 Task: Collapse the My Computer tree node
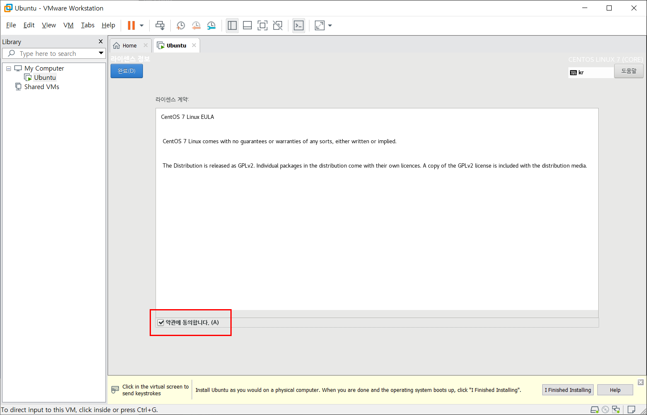(8, 68)
